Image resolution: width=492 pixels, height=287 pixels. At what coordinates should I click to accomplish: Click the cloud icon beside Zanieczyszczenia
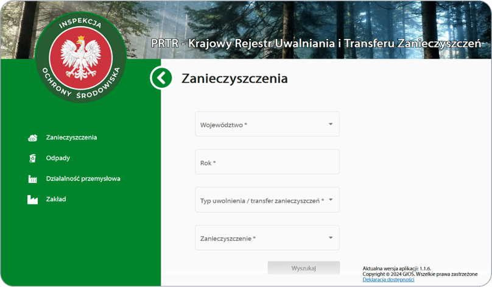coord(33,138)
